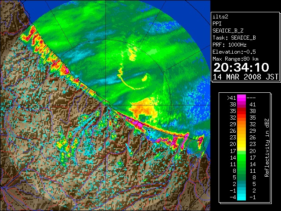This screenshot has width=281, height=211.
Task: Click the '>41' legend value
Action: tap(231, 98)
